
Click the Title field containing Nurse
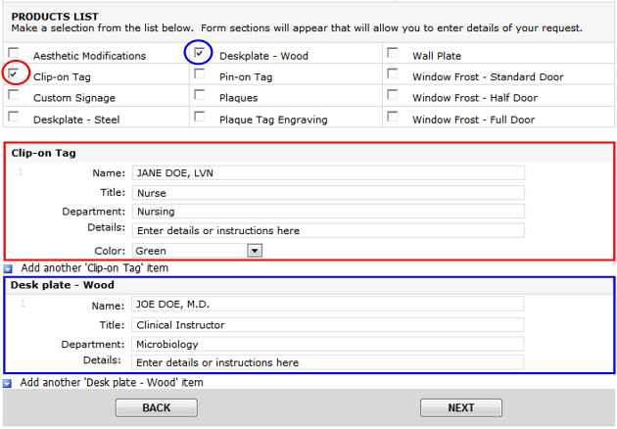coord(328,193)
